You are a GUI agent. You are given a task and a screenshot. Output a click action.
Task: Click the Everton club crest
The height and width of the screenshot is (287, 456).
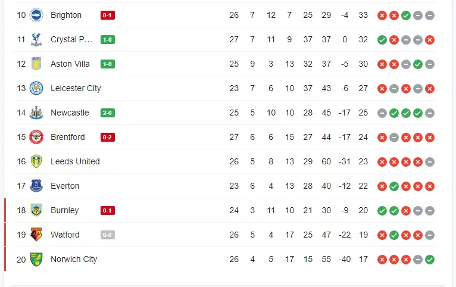tap(37, 186)
